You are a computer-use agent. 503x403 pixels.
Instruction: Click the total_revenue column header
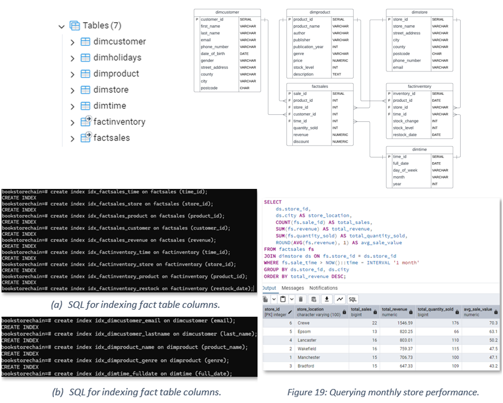pos(397,312)
